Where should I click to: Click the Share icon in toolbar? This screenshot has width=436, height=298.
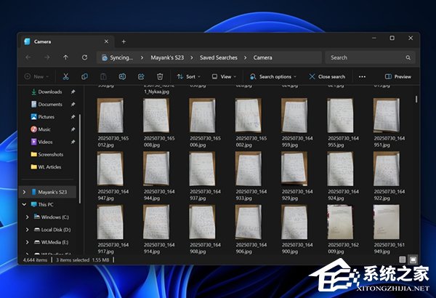tap(141, 76)
